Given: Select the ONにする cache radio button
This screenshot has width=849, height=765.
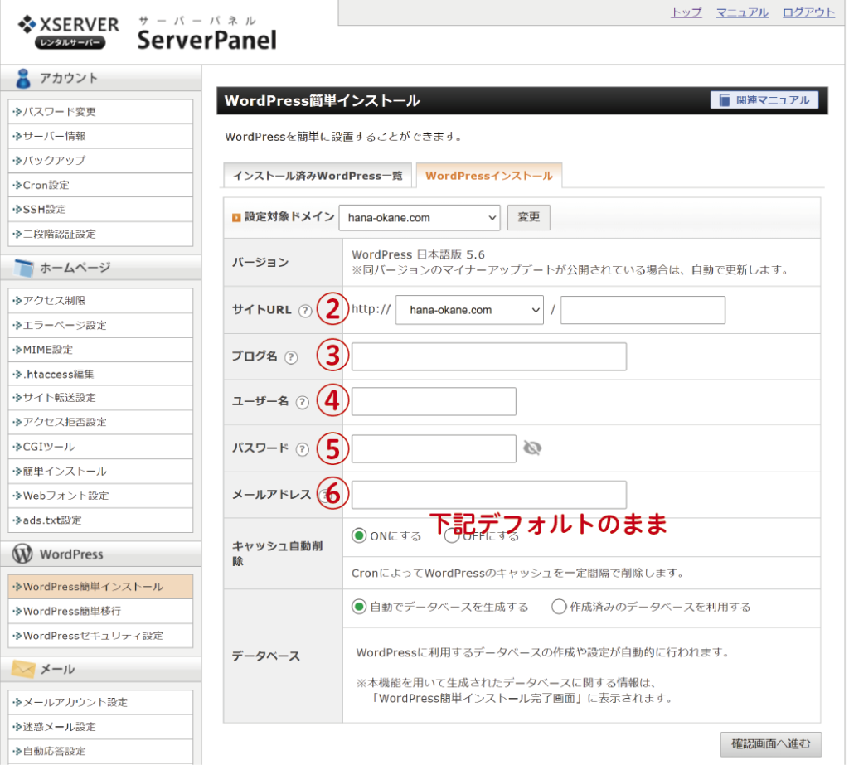Looking at the screenshot, I should (358, 536).
